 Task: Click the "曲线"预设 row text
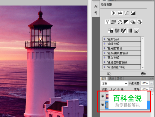coord(113,44)
